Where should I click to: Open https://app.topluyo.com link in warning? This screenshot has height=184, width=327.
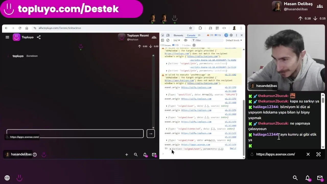(x=179, y=80)
